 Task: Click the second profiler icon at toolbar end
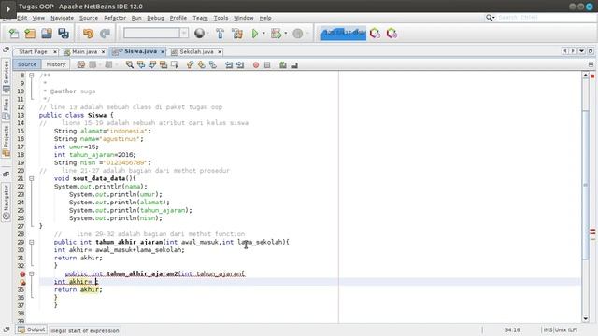[x=392, y=34]
